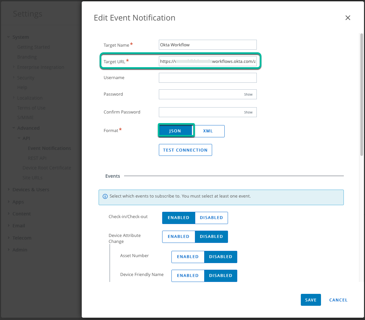Focus the Username text box
This screenshot has width=365, height=320.
[207, 78]
